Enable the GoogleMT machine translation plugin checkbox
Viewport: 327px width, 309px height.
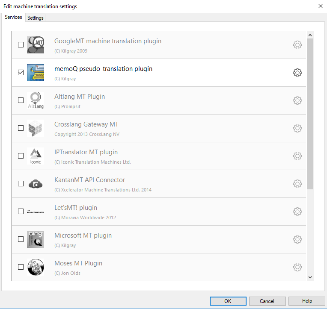21,45
